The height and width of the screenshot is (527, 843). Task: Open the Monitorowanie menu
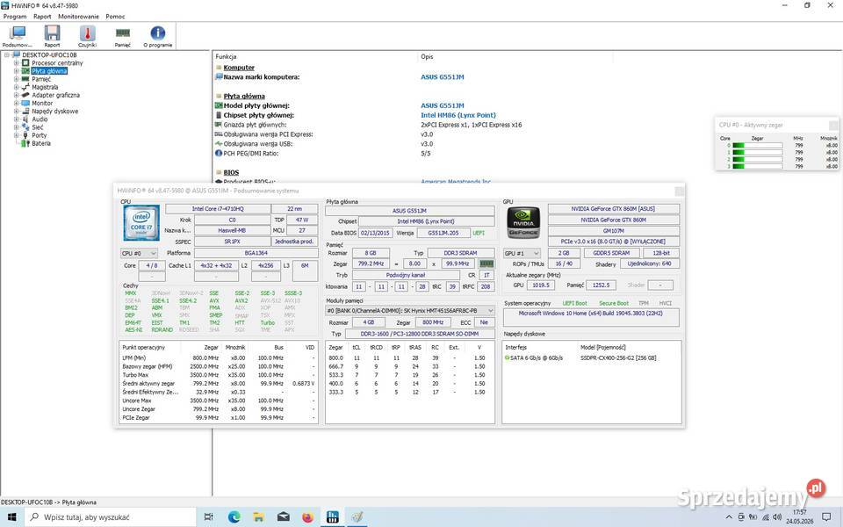pos(78,17)
